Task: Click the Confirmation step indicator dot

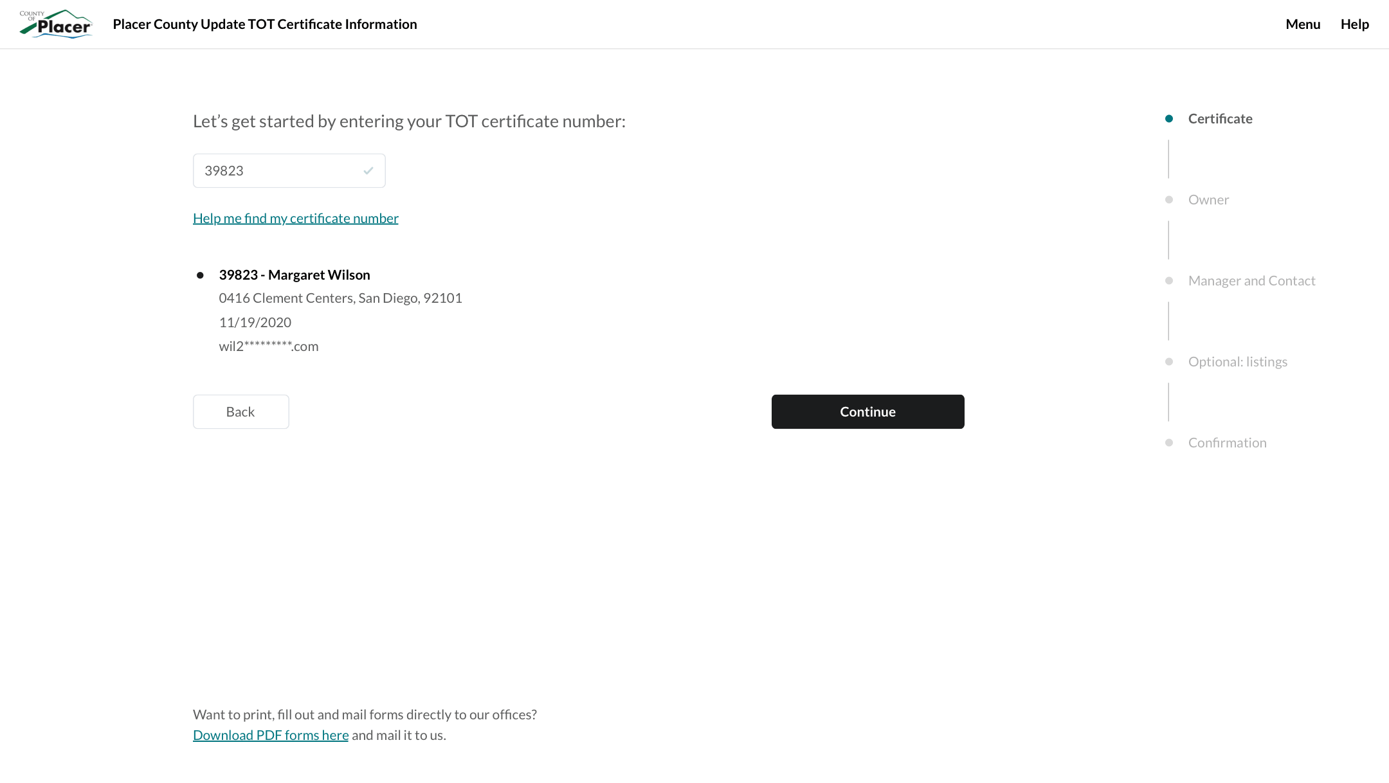Action: click(1168, 443)
